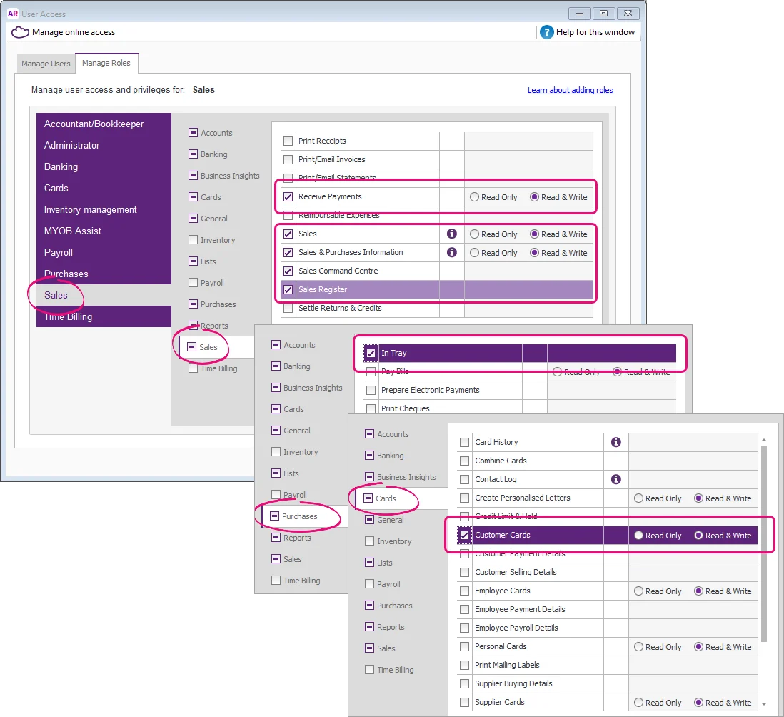Set Employee Cards to Read Only
Screen dimensions: 784x717
coord(638,591)
